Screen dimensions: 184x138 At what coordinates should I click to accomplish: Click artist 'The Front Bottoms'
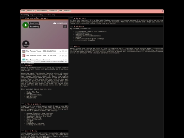[34, 95]
